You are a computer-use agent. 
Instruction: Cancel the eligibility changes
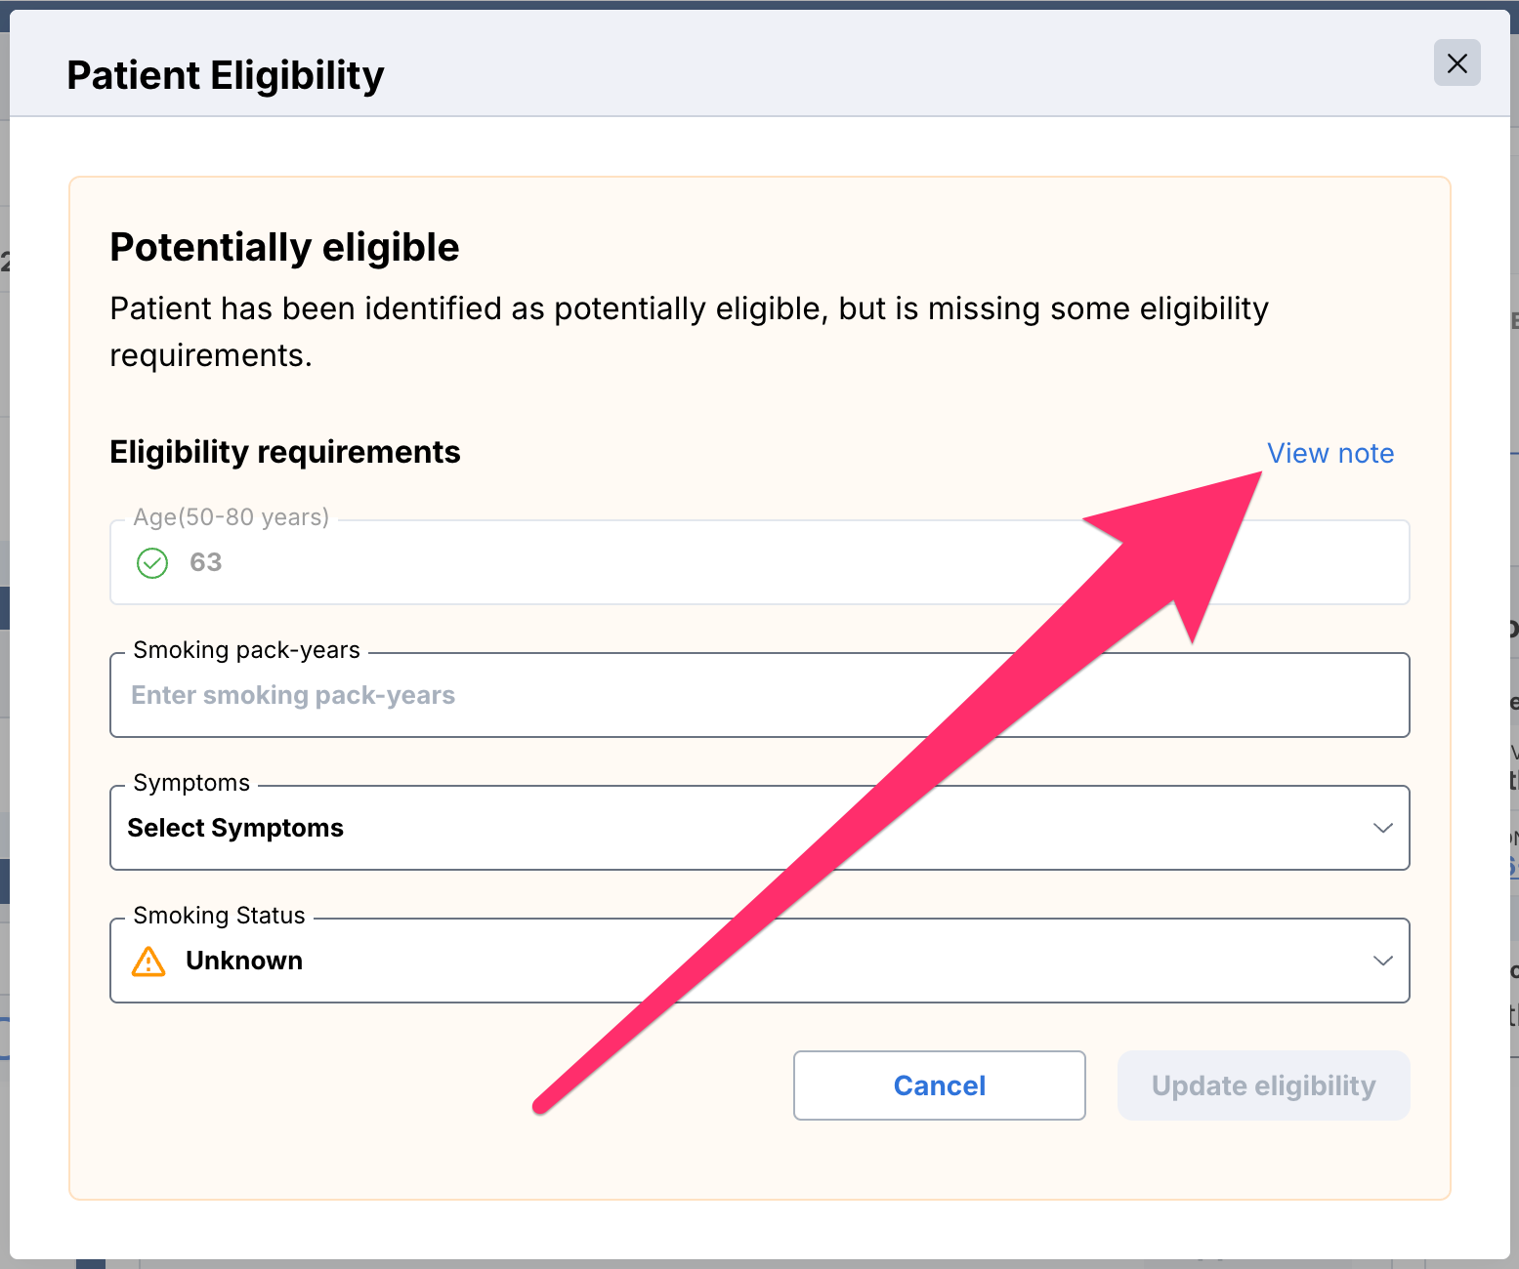(x=939, y=1085)
